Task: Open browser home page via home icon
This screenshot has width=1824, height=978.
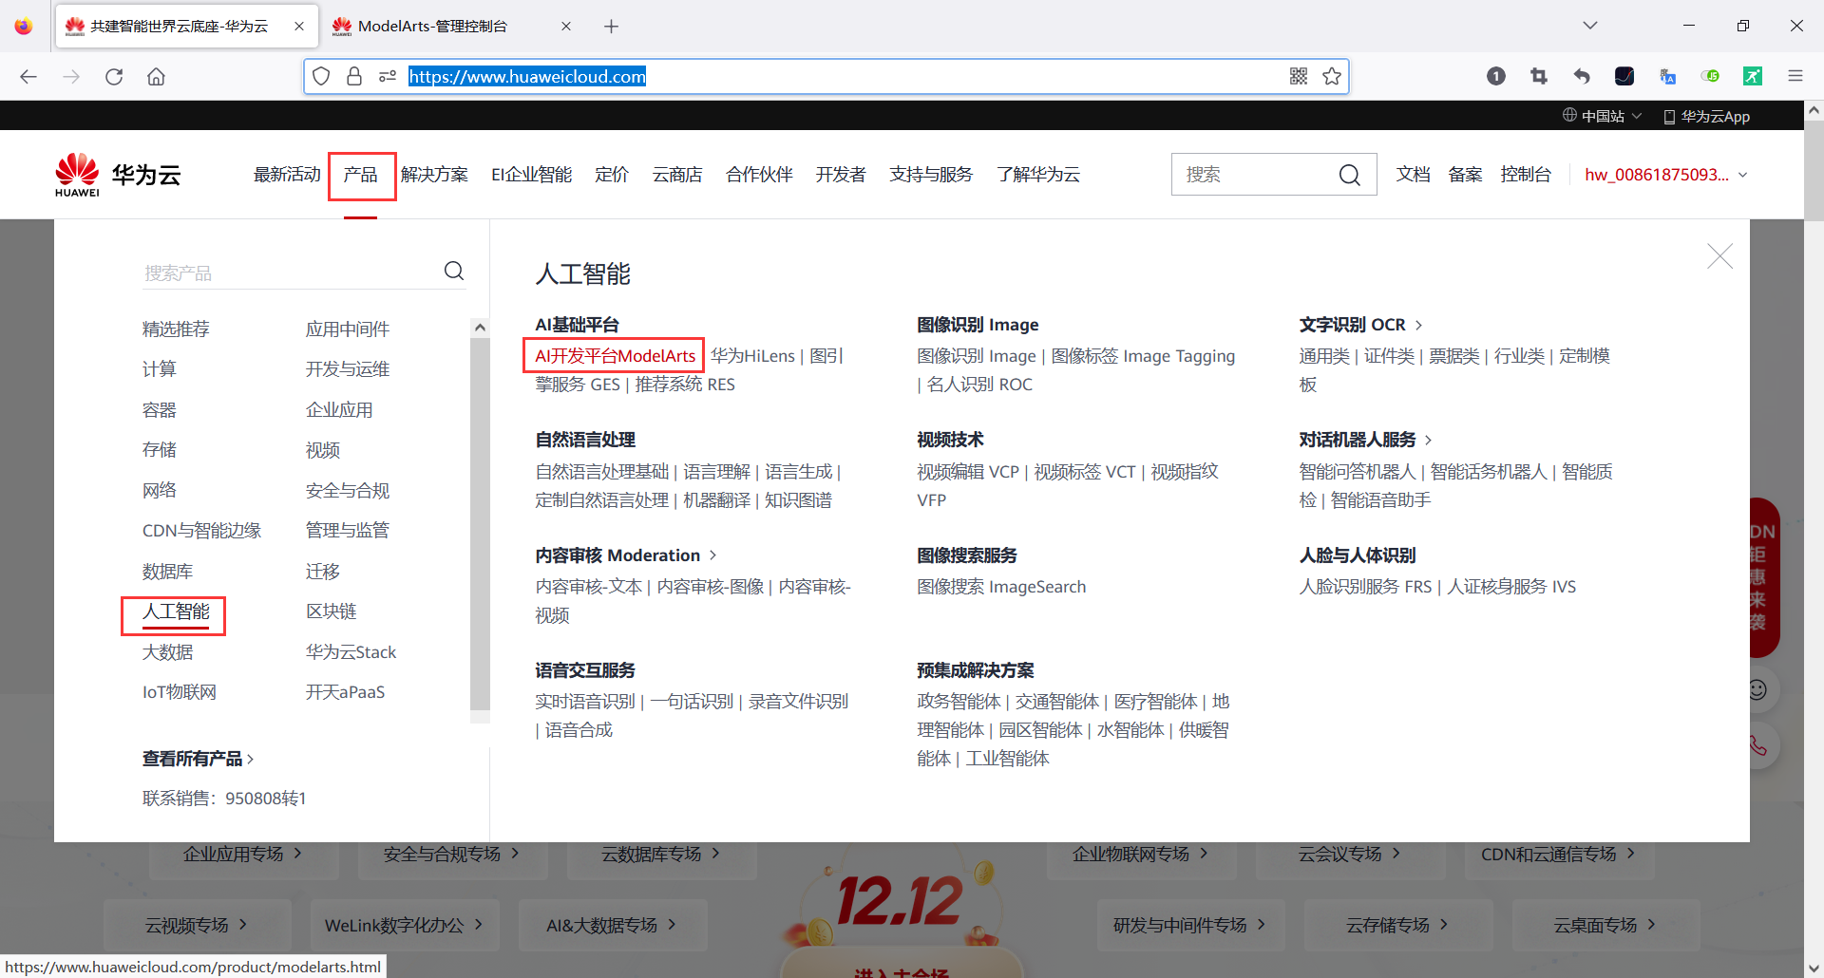Action: (x=156, y=76)
